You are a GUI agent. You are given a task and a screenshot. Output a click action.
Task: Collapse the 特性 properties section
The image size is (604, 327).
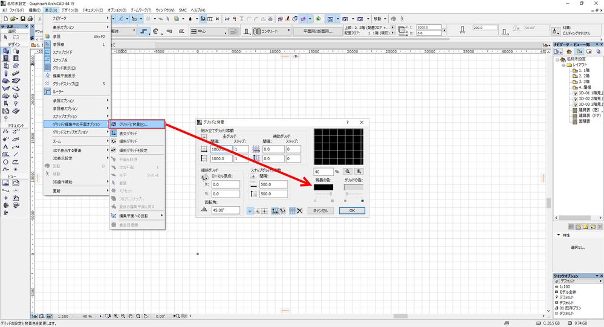(x=559, y=235)
